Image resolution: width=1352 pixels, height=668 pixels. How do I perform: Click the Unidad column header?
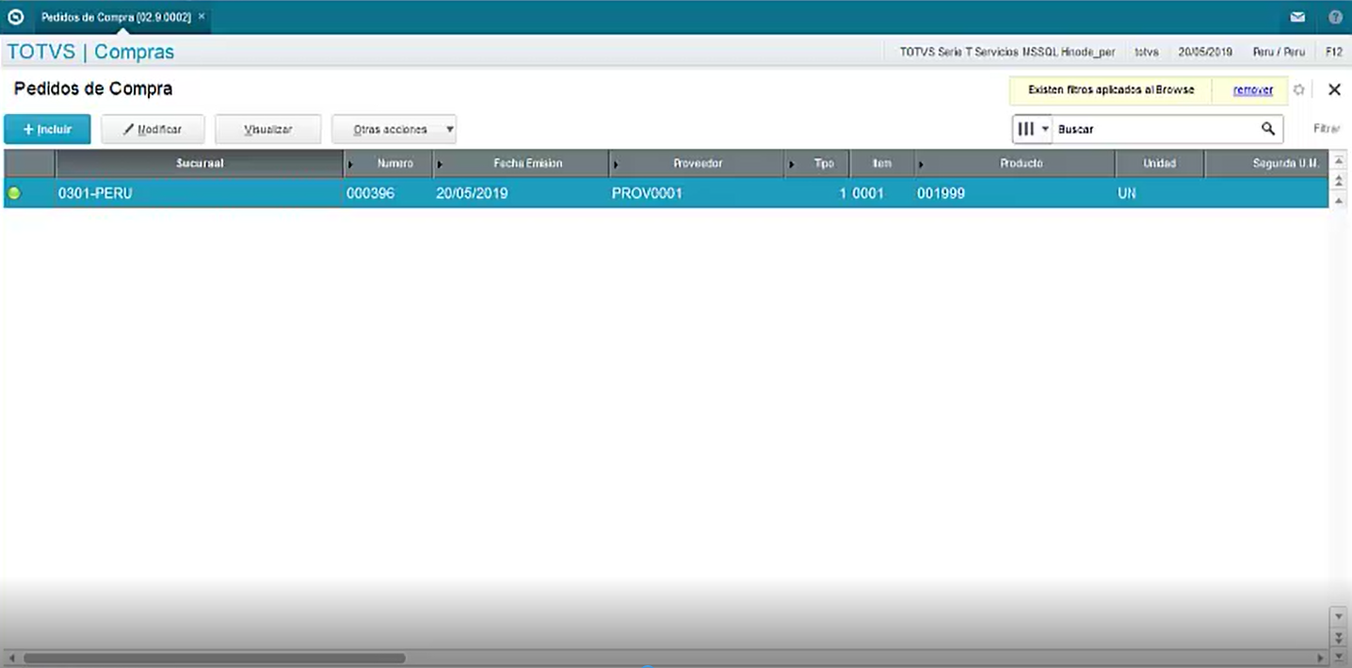(1160, 164)
